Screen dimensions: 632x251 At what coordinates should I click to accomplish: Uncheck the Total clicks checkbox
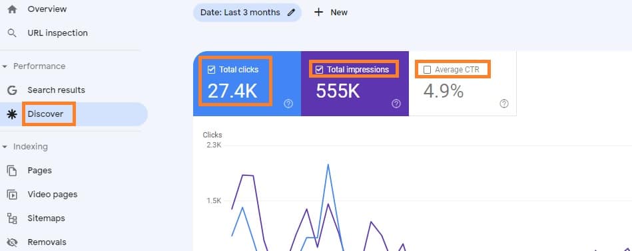211,70
